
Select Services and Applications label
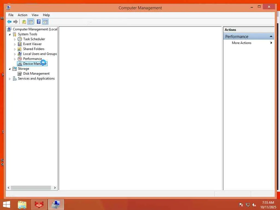coord(36,78)
